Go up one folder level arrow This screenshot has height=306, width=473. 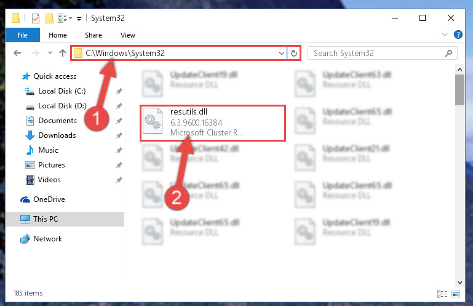pyautogui.click(x=63, y=53)
